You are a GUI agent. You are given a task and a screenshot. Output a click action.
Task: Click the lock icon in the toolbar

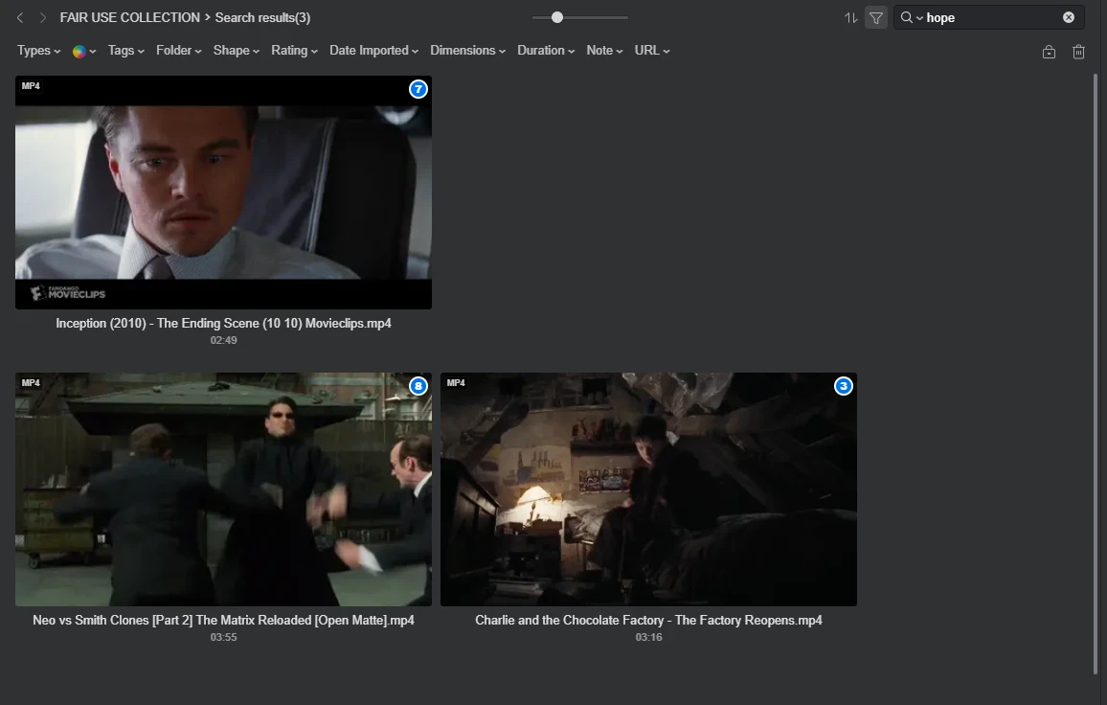(x=1049, y=52)
